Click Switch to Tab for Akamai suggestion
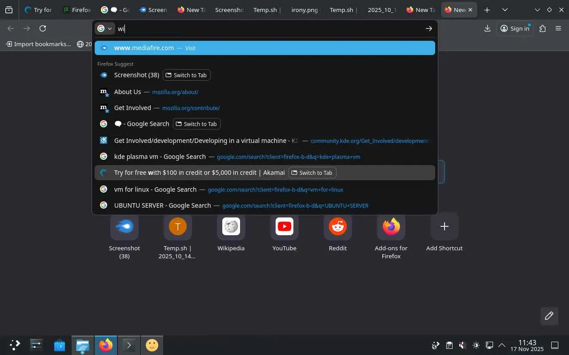The width and height of the screenshot is (569, 355). click(313, 173)
